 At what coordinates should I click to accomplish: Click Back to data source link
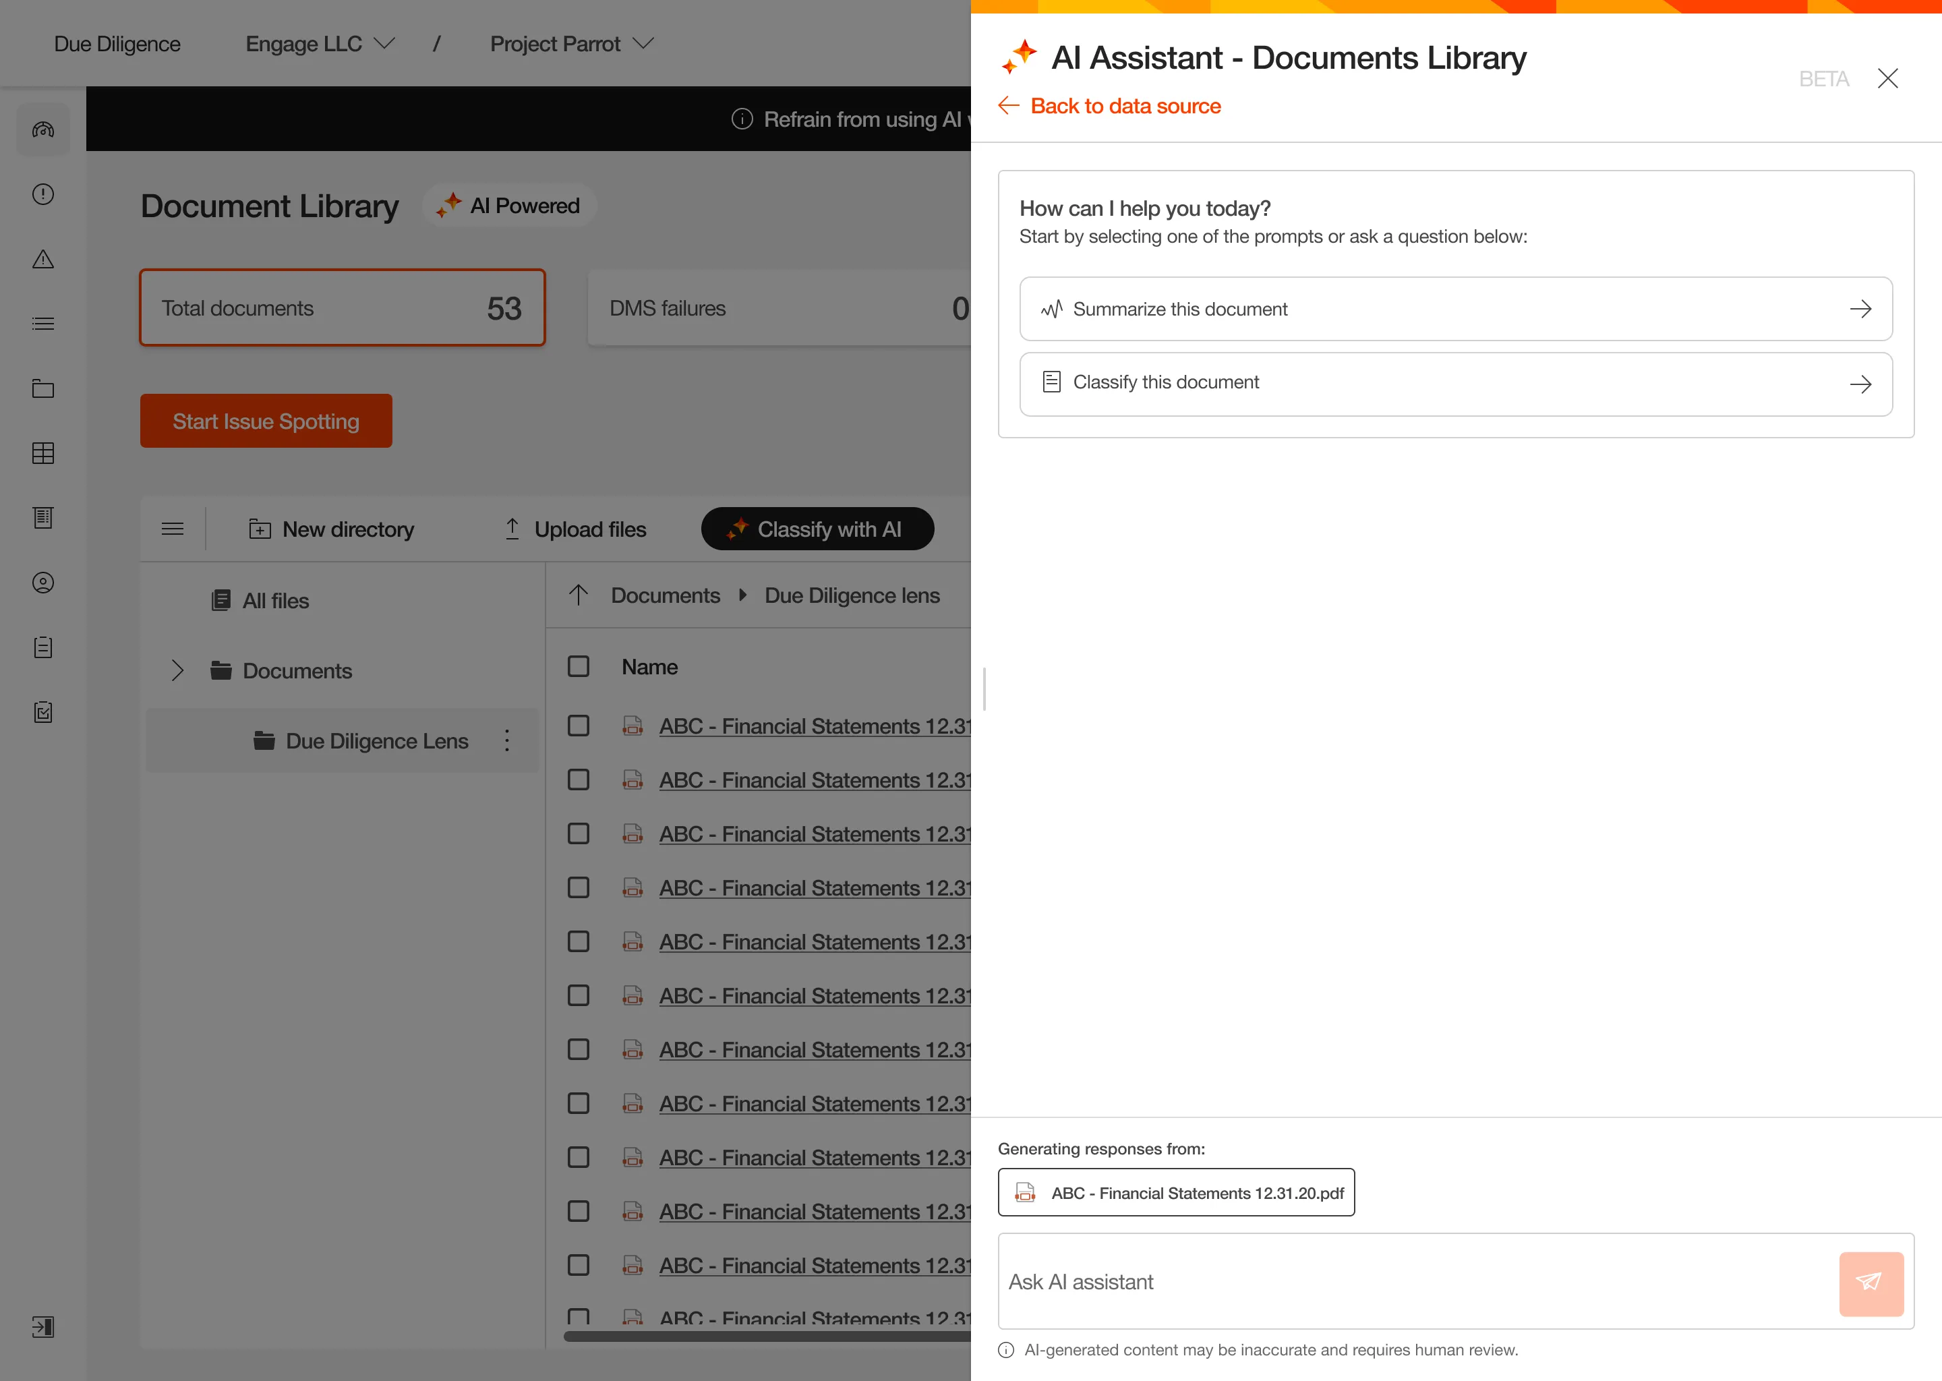coord(1124,105)
